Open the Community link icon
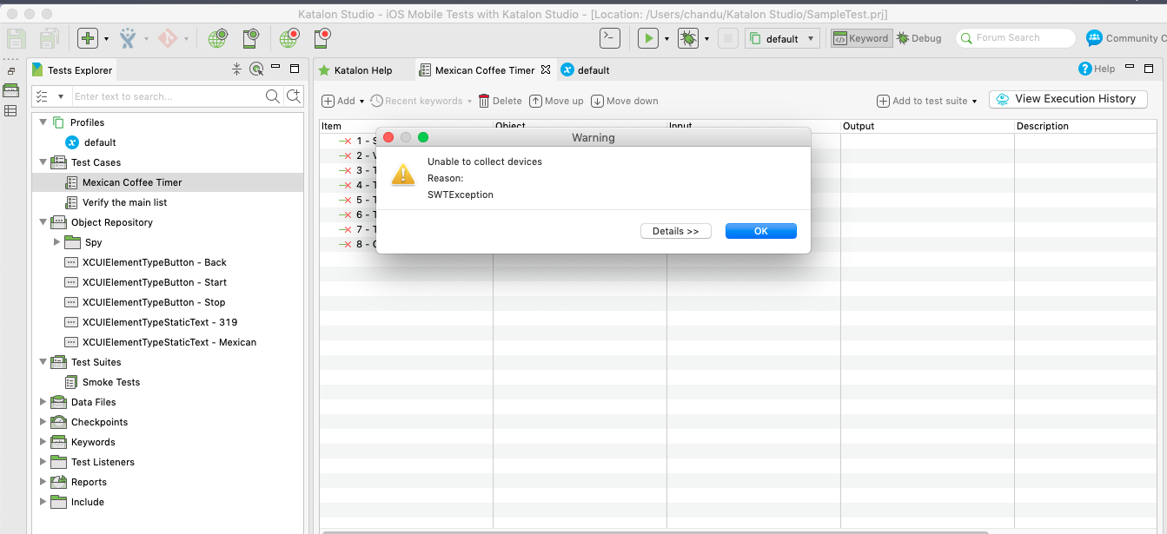Image resolution: width=1167 pixels, height=534 pixels. click(x=1094, y=38)
